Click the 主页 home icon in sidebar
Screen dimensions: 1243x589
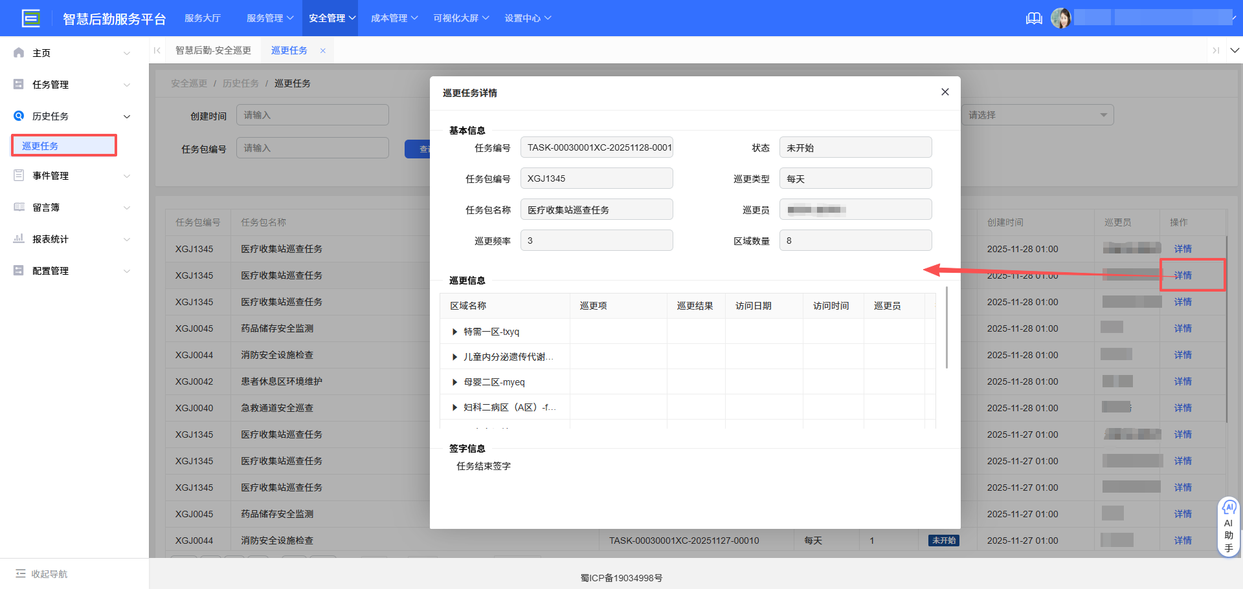19,53
